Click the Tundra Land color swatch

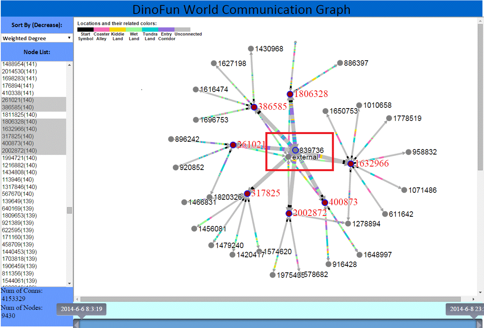tap(150, 29)
